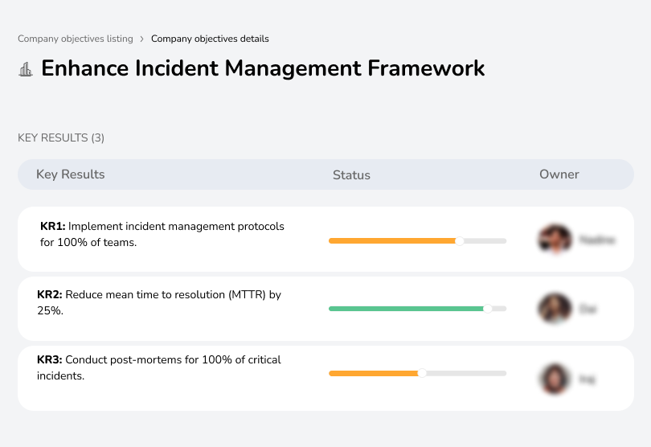Click the KR1 orange progress slider handle
This screenshot has width=651, height=447.
click(x=459, y=241)
